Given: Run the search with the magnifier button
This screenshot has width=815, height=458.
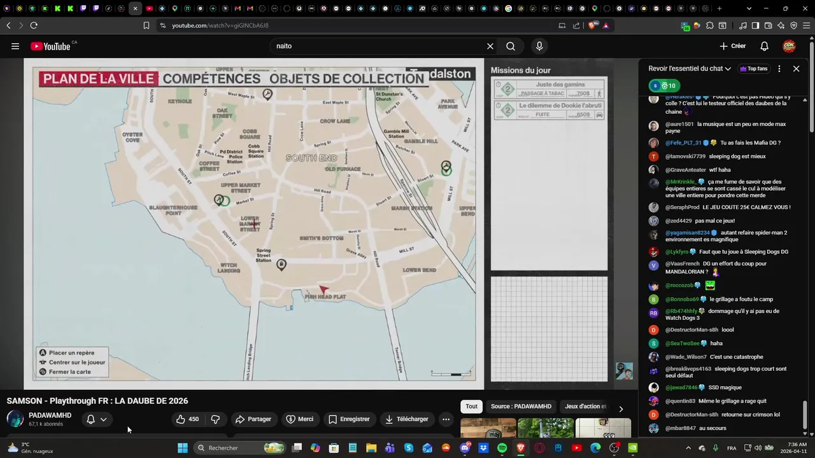Looking at the screenshot, I should 511,46.
